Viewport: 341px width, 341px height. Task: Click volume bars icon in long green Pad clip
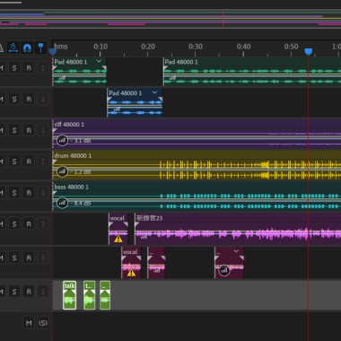[x=173, y=78]
